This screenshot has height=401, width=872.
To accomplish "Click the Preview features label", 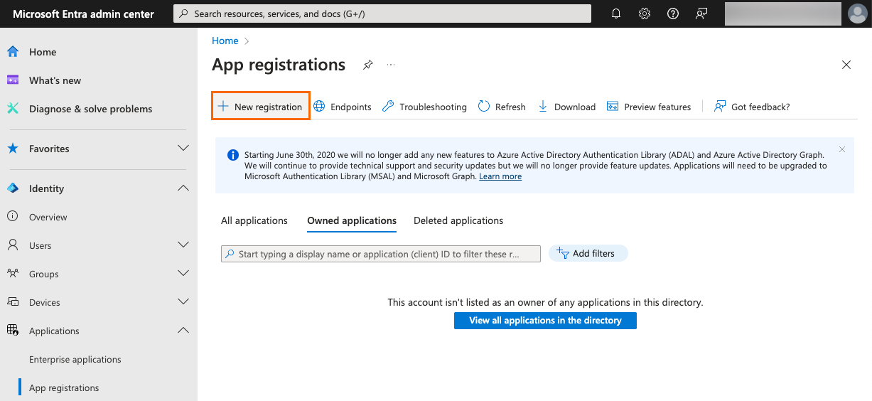I will [x=657, y=107].
